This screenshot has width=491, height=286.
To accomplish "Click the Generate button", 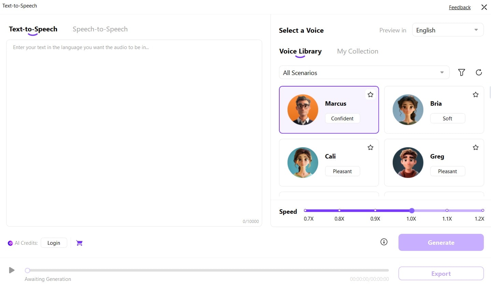I will [x=441, y=242].
